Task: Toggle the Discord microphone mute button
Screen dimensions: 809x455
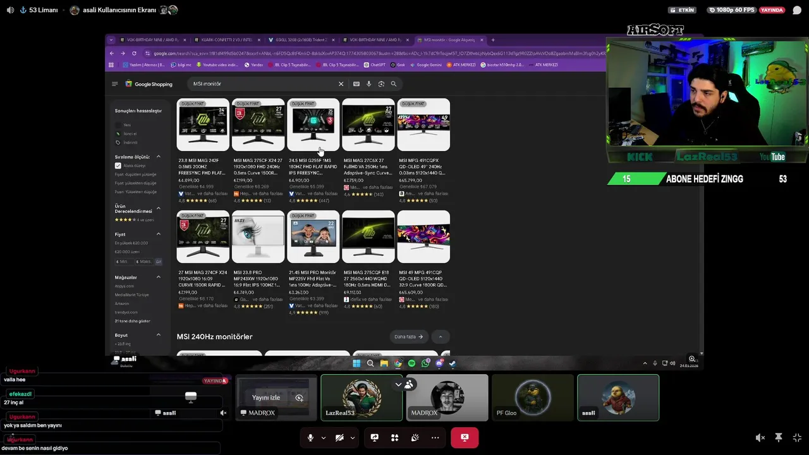Action: [310, 437]
